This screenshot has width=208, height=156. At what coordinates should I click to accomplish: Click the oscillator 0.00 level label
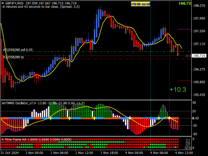(196, 118)
